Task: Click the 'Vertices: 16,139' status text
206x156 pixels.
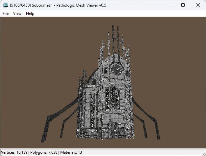Action: 14,152
